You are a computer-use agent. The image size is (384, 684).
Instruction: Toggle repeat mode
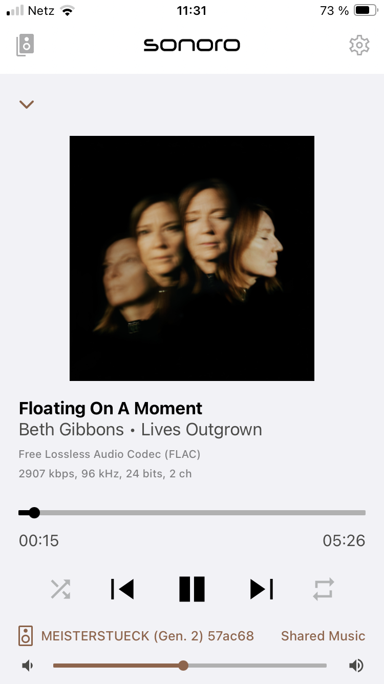[x=324, y=589]
